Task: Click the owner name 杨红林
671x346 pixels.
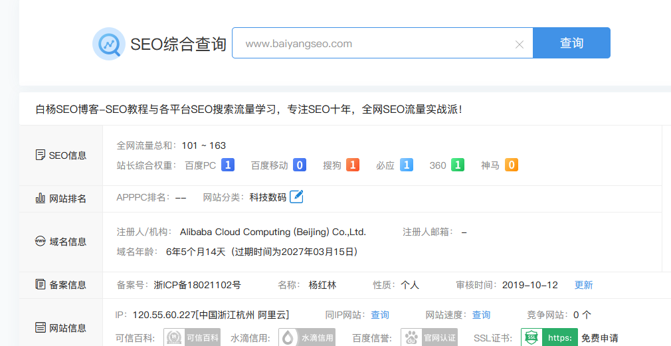Action: pyautogui.click(x=322, y=285)
